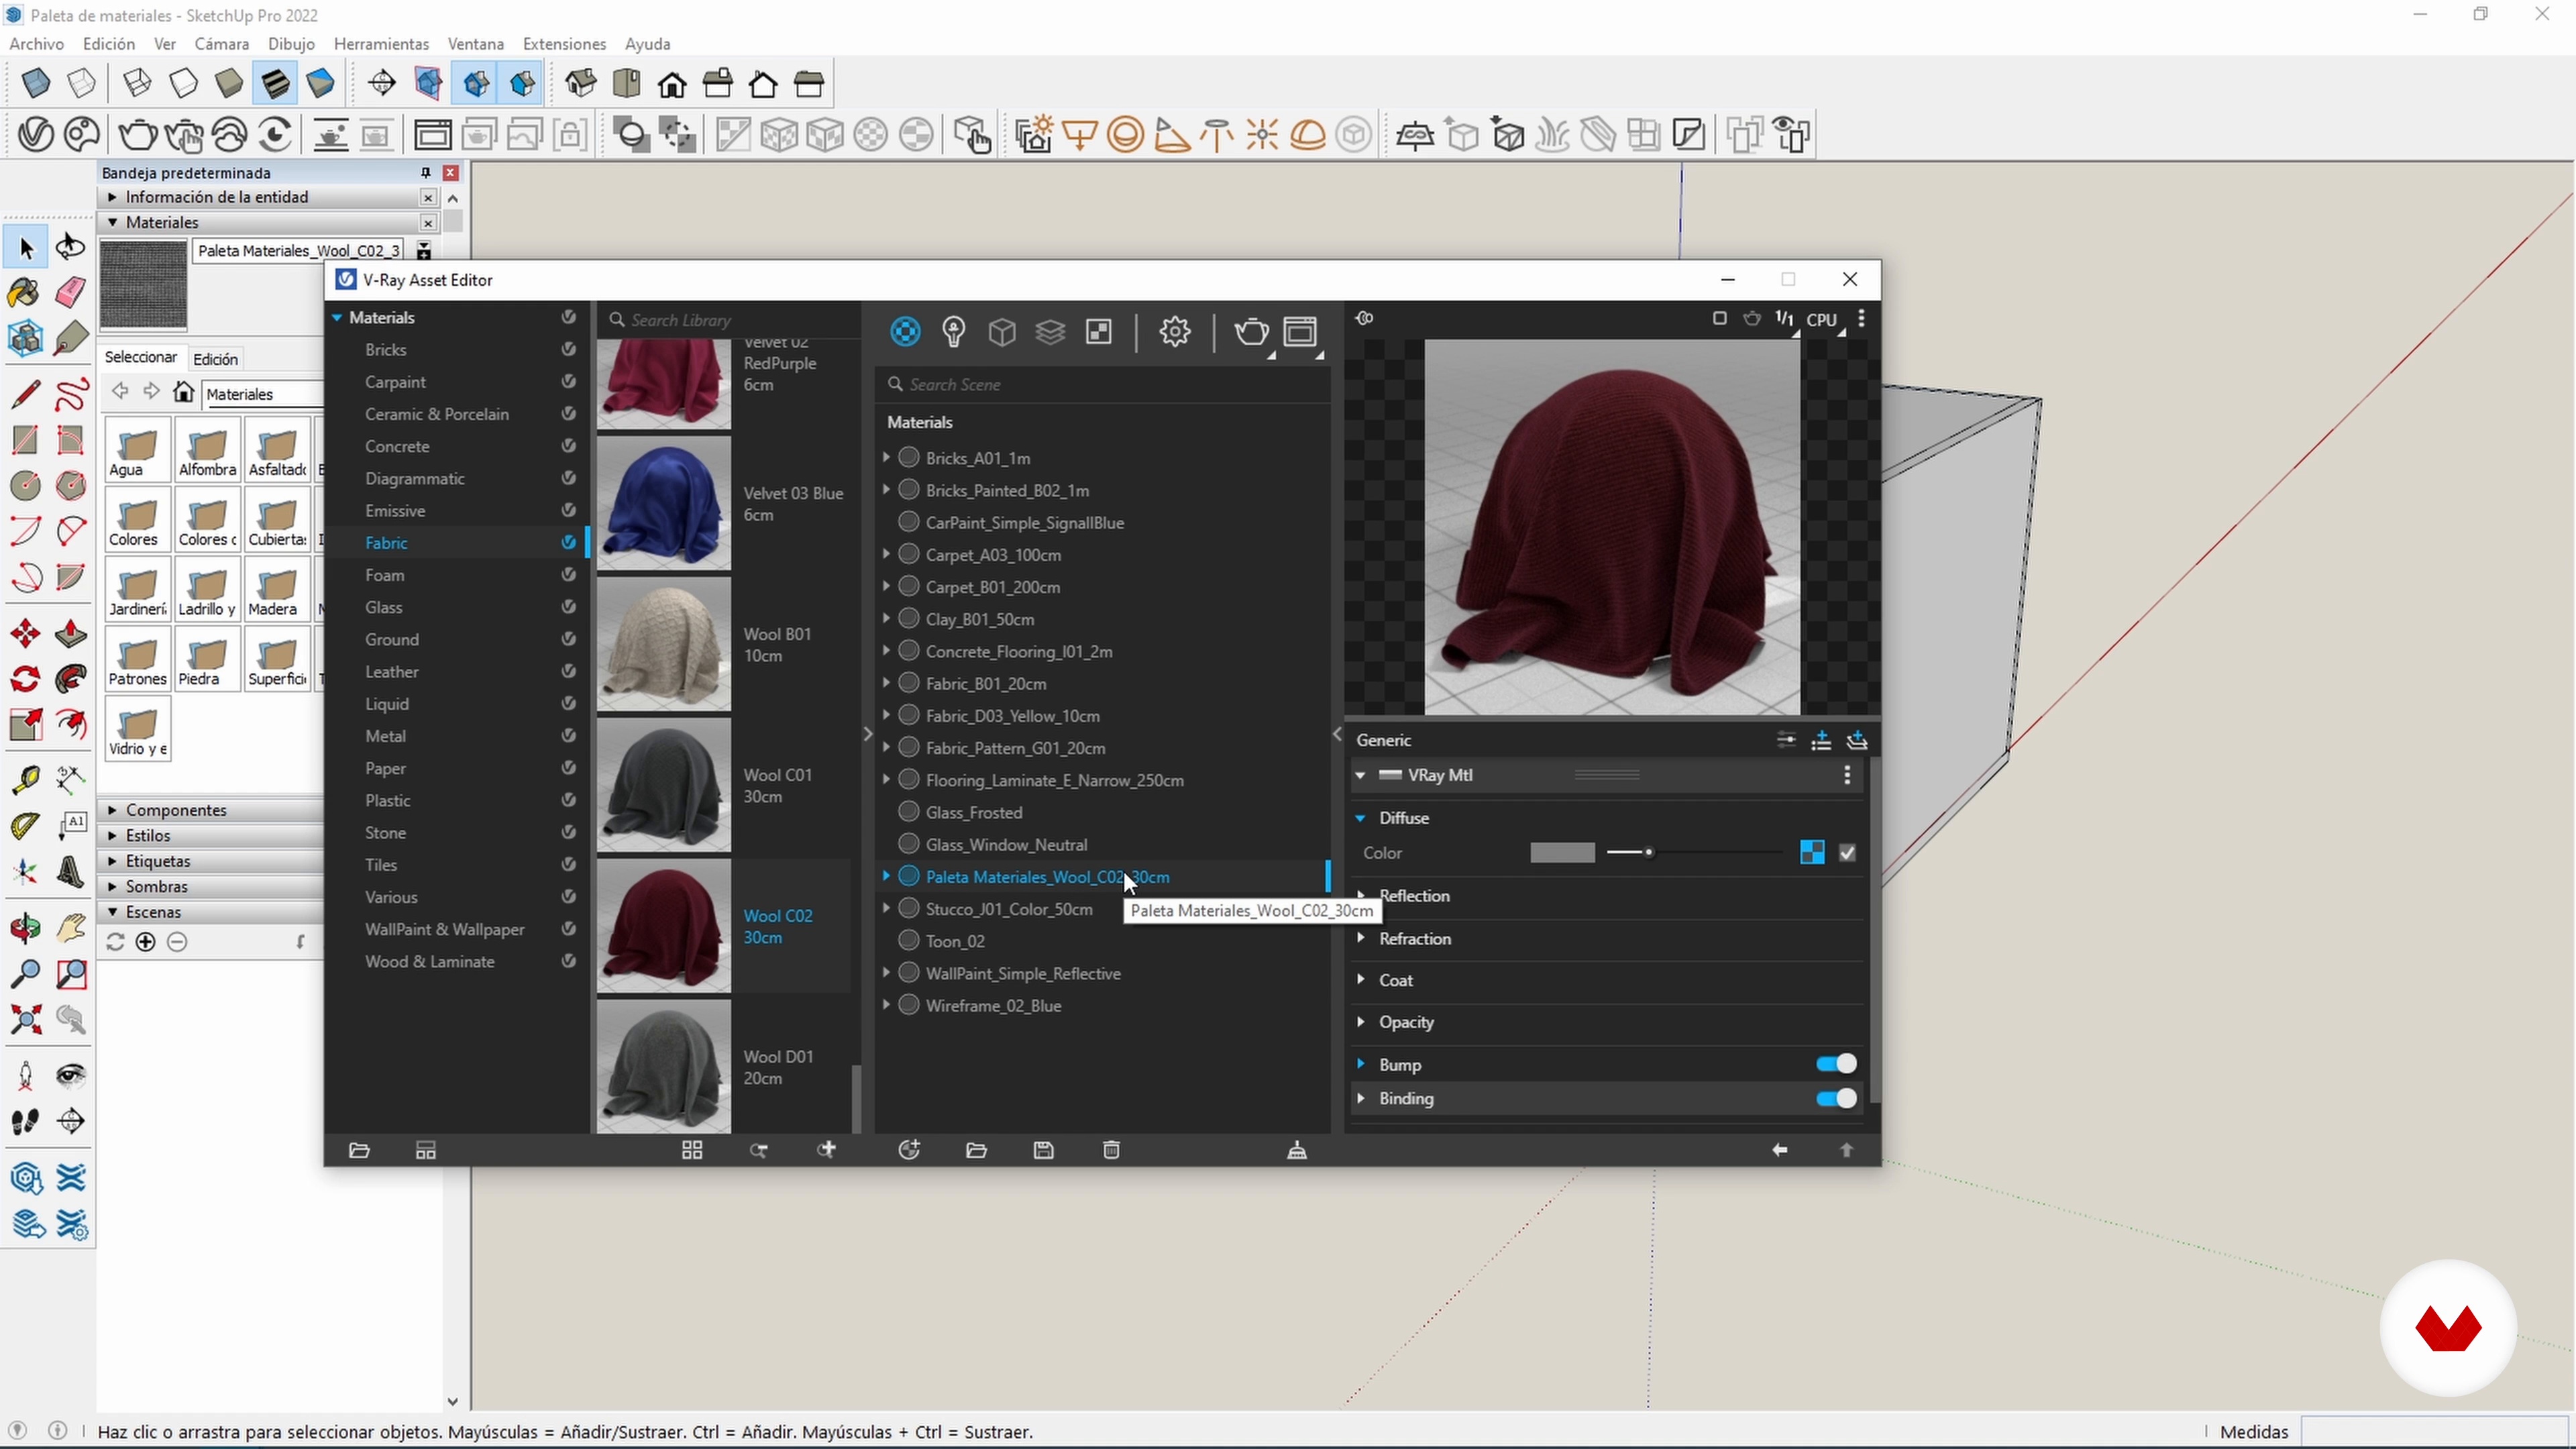Viewport: 2576px width, 1449px height.
Task: Click purge unused assets broom icon
Action: coord(1297,1150)
